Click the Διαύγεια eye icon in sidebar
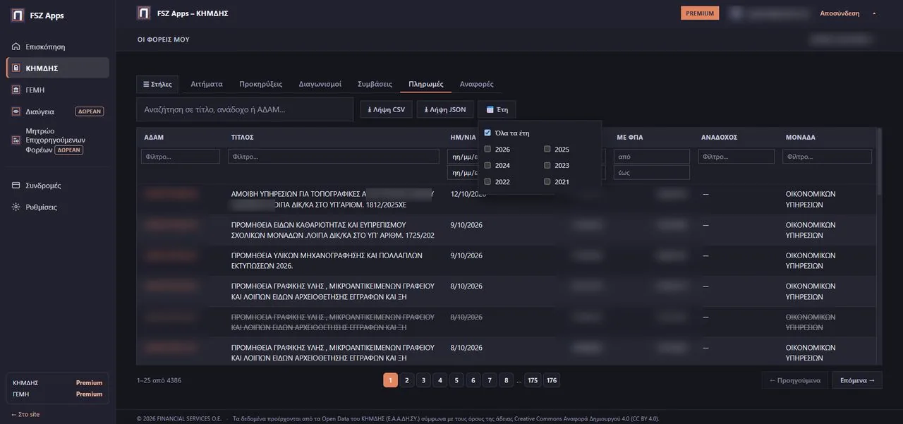The width and height of the screenshot is (903, 424). [x=16, y=111]
